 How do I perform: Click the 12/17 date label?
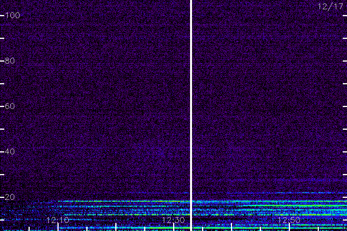pyautogui.click(x=330, y=7)
